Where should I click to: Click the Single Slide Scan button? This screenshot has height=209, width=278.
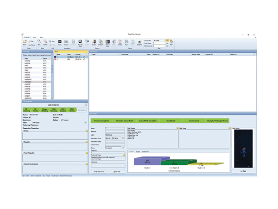tap(99, 171)
